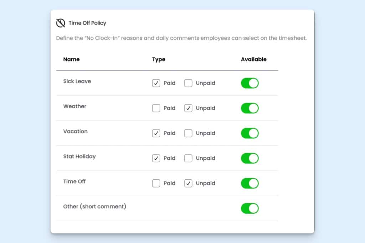The height and width of the screenshot is (243, 365).
Task: Uncheck Paid for Vacation
Action: [156, 133]
